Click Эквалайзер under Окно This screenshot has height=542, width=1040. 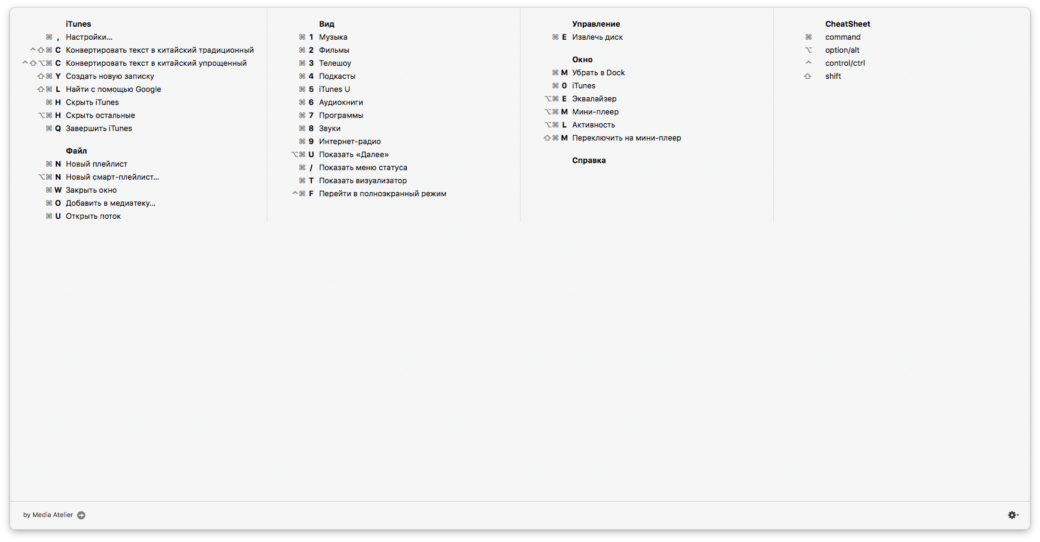click(x=594, y=99)
